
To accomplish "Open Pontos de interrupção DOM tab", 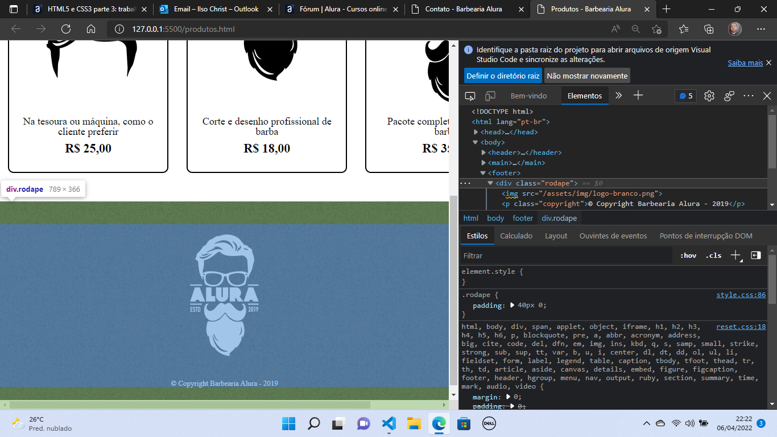I will click(706, 236).
